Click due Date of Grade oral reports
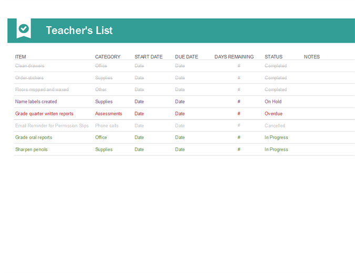The height and width of the screenshot is (273, 355). click(180, 138)
